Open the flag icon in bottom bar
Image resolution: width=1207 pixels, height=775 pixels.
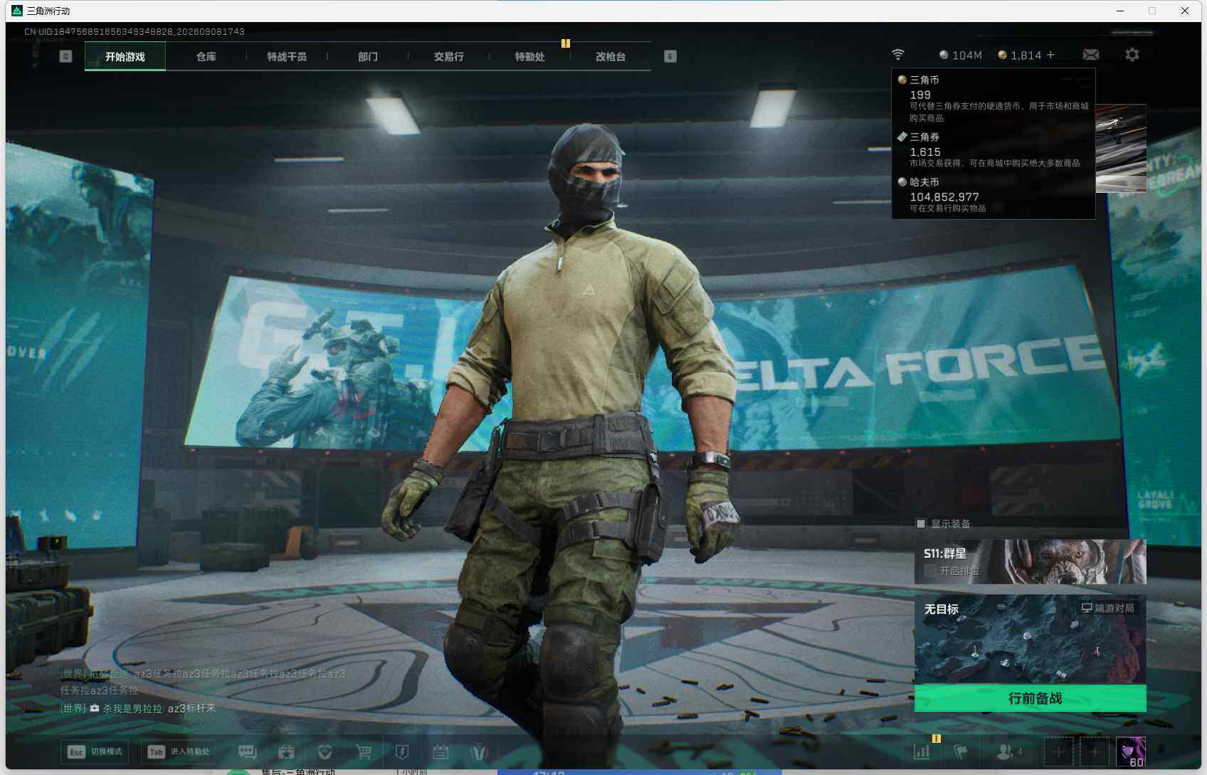coord(961,752)
